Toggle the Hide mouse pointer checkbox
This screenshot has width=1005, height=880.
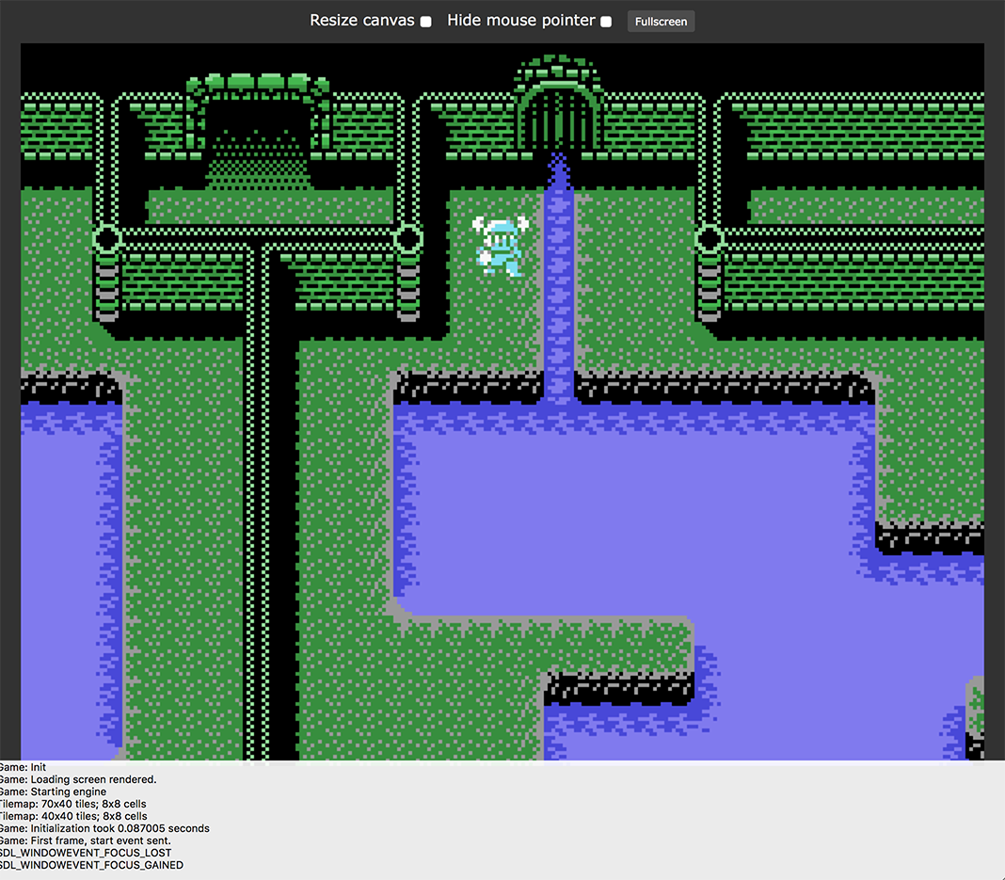[606, 22]
